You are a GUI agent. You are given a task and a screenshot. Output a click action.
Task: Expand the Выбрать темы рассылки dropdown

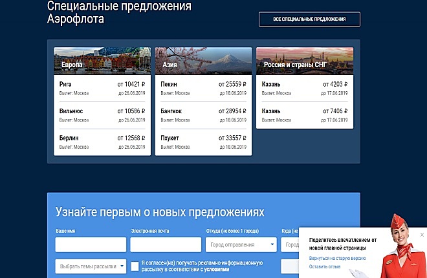(x=91, y=266)
